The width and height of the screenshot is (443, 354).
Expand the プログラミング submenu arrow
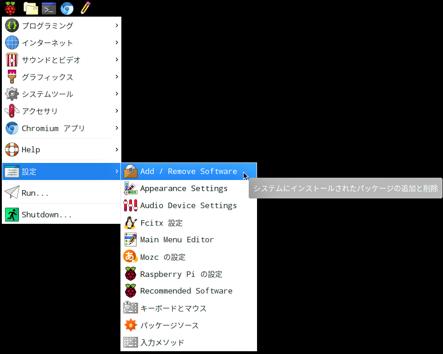(x=117, y=25)
